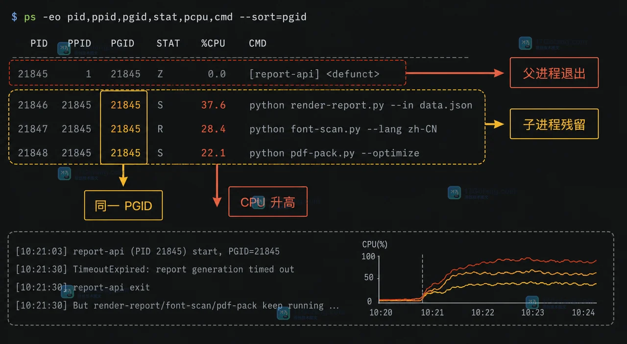Click the 50 label on chart axis
Screen dimensions: 627x344
point(369,277)
